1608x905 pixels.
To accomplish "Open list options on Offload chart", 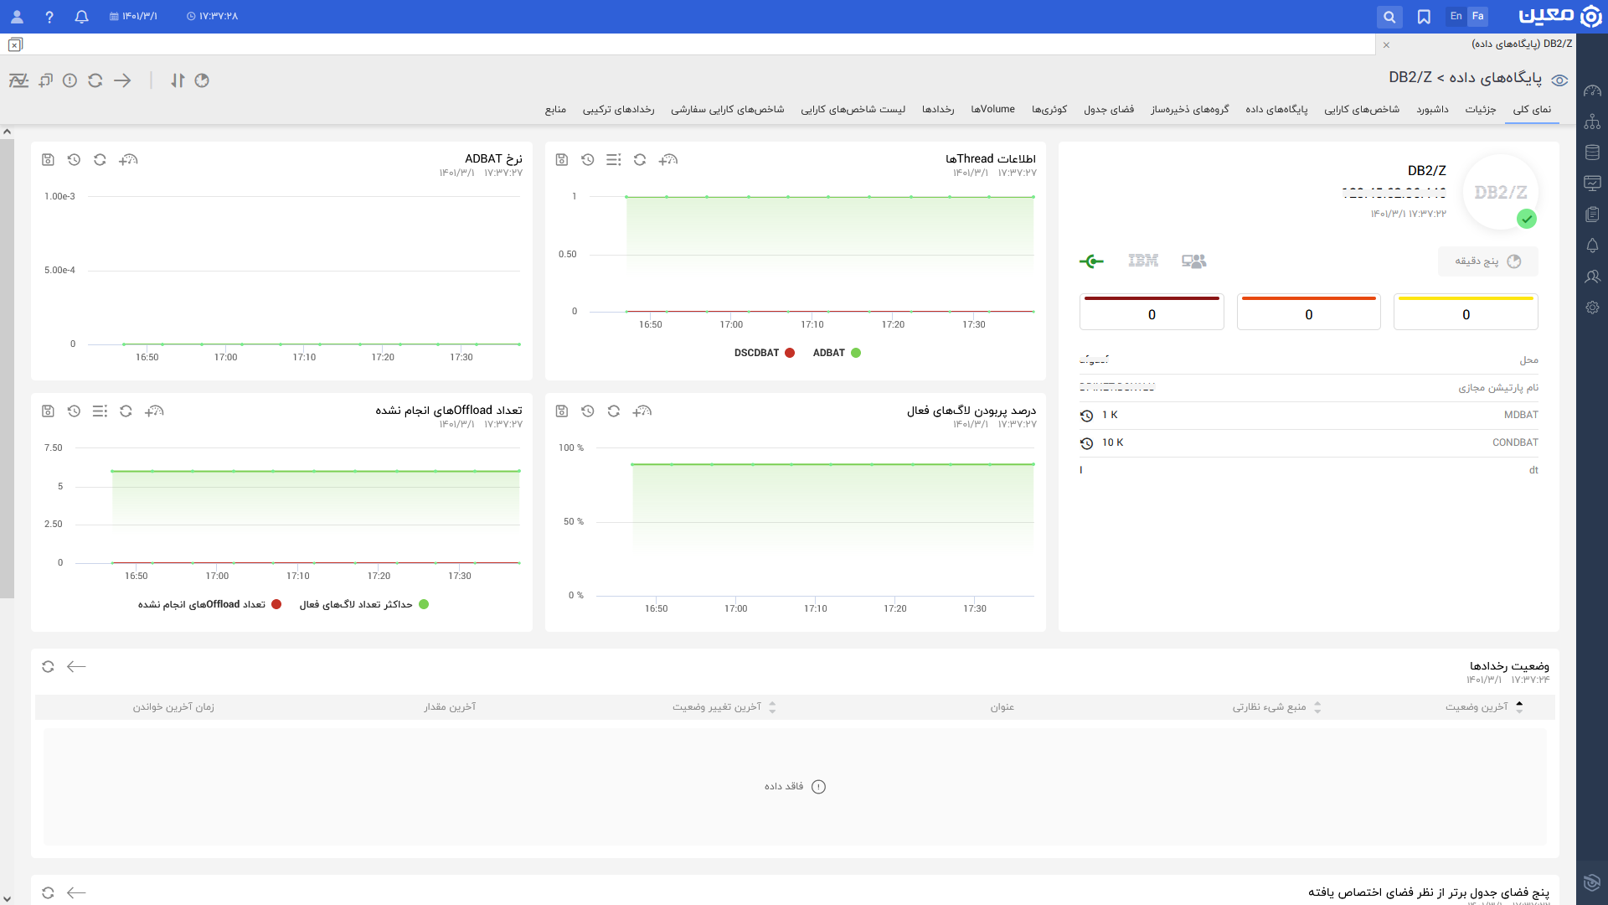I will coord(100,411).
